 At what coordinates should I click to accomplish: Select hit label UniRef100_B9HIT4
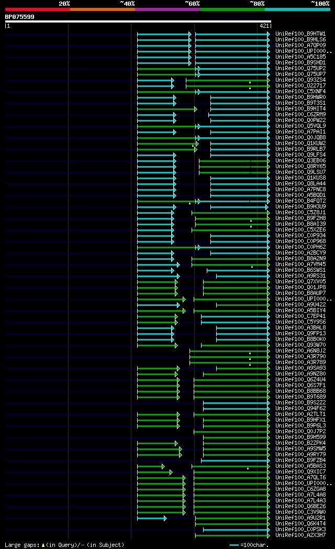click(x=300, y=108)
